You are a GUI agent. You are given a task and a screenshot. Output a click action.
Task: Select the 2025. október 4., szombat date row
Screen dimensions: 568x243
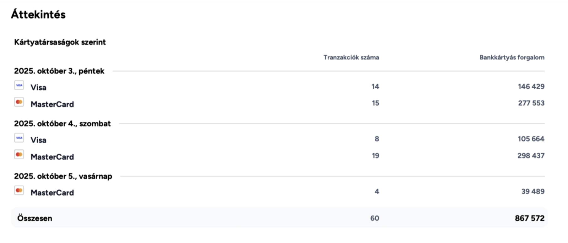[x=62, y=124]
